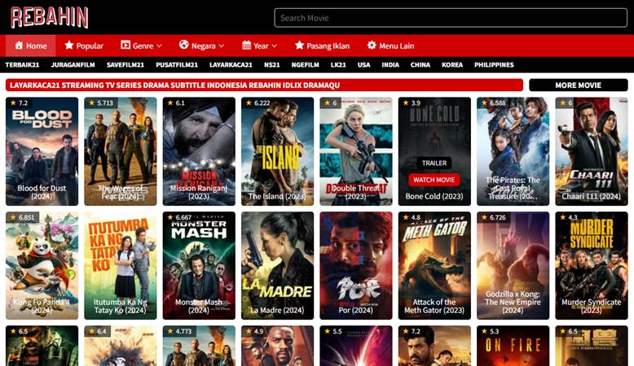Expand the Negara dropdown chevron
This screenshot has width=634, height=366.
tap(221, 46)
